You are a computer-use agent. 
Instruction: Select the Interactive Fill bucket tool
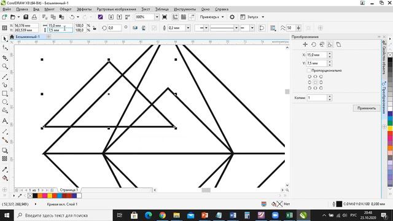[x=5, y=178]
